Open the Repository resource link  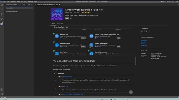click(143, 42)
